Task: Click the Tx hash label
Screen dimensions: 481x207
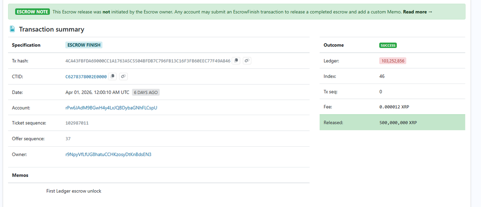Action: pyautogui.click(x=20, y=61)
